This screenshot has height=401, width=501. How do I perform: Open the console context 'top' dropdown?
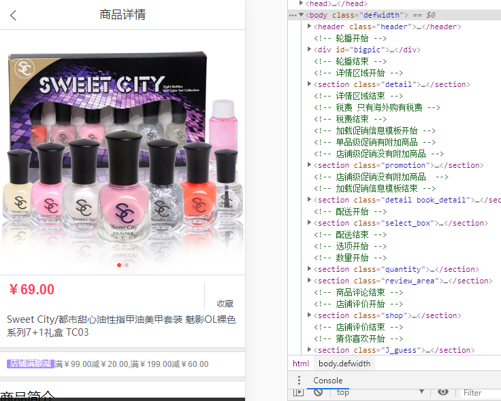tap(380, 392)
